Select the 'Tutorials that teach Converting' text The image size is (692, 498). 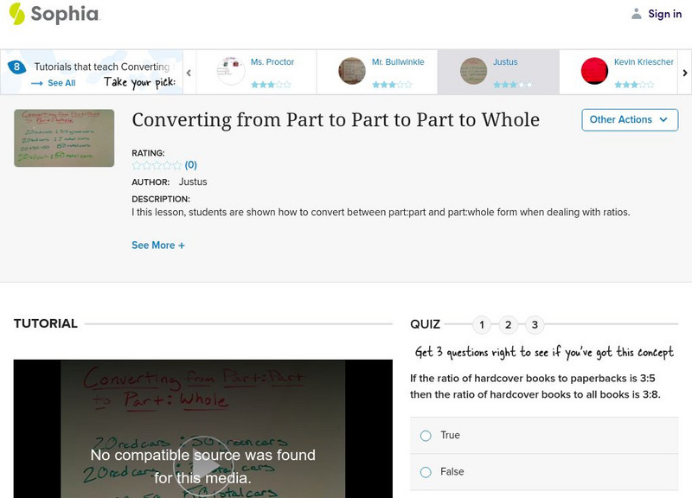click(x=102, y=67)
